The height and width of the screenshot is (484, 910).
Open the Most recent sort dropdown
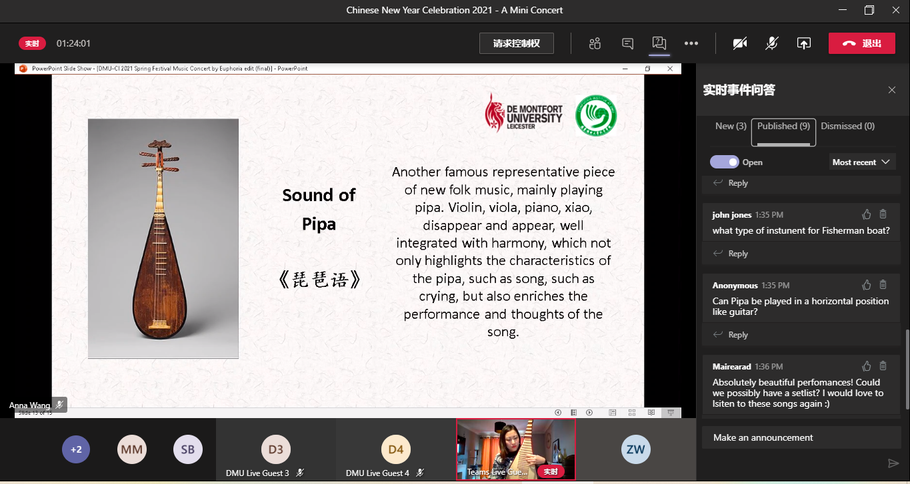click(861, 162)
